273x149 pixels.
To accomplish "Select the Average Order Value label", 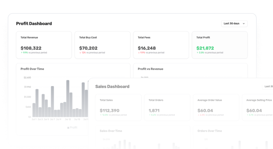I will coord(210,100).
